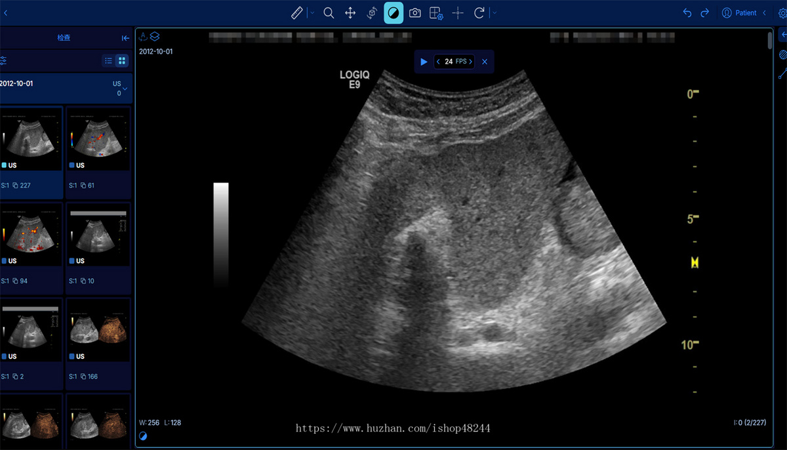Click the viewport orientation marker icon
This screenshot has height=450, width=787.
click(143, 37)
